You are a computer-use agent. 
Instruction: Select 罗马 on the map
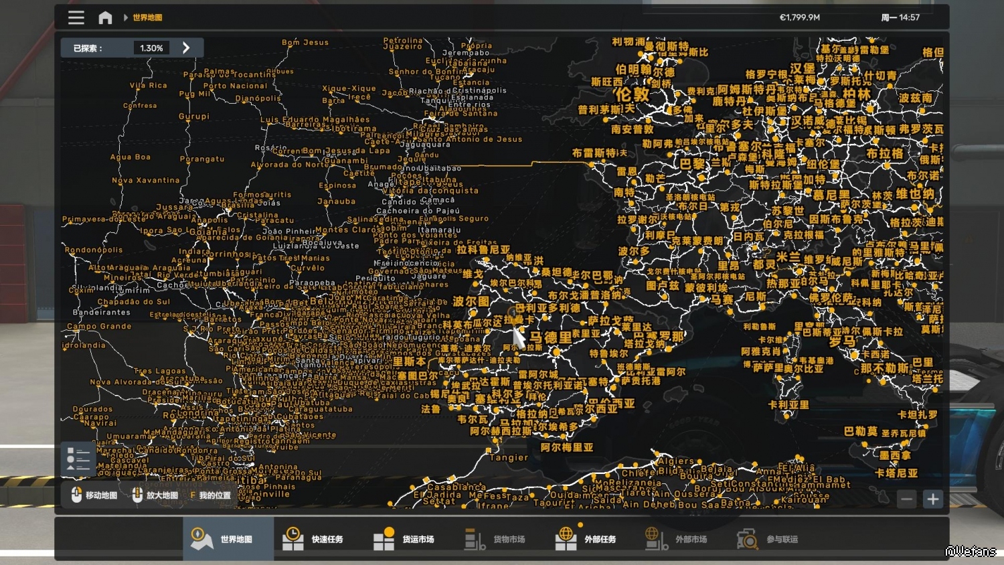click(x=843, y=341)
